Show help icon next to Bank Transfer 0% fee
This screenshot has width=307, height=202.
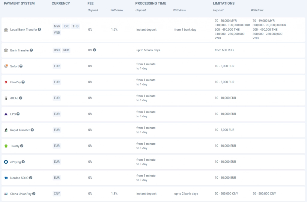[94, 50]
